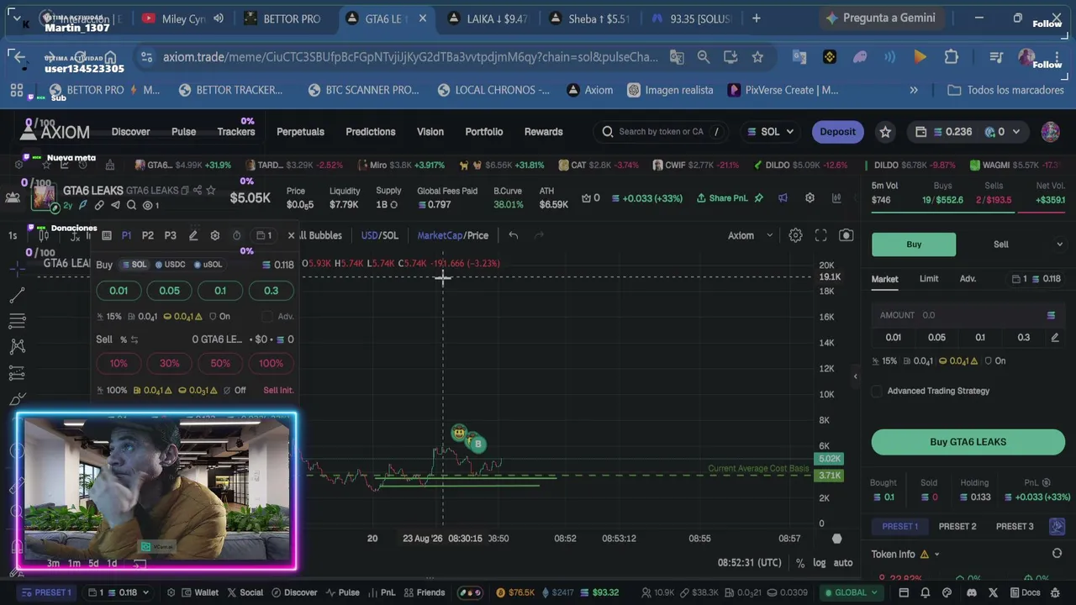Viewport: 1076px width, 605px height.
Task: Show more Chrome bookmarks
Action: pos(914,90)
